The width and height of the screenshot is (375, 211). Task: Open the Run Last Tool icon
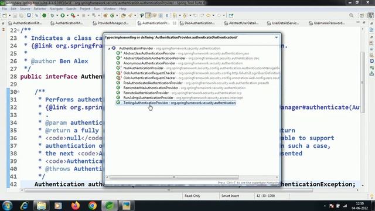(x=73, y=16)
